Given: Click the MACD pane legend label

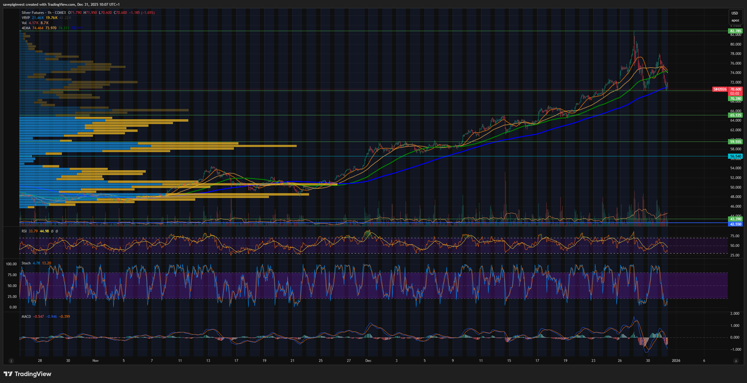Looking at the screenshot, I should pyautogui.click(x=26, y=317).
